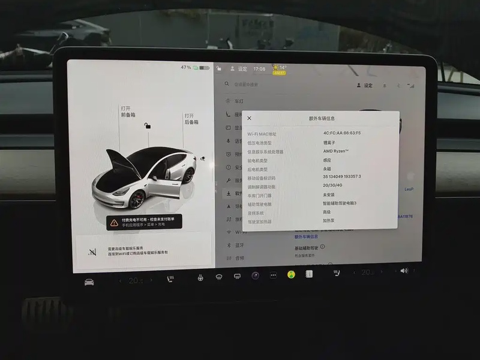This screenshot has width=480, height=360.
Task: Select 蓝牙 Bluetooth in settings menu
Action: [x=239, y=245]
